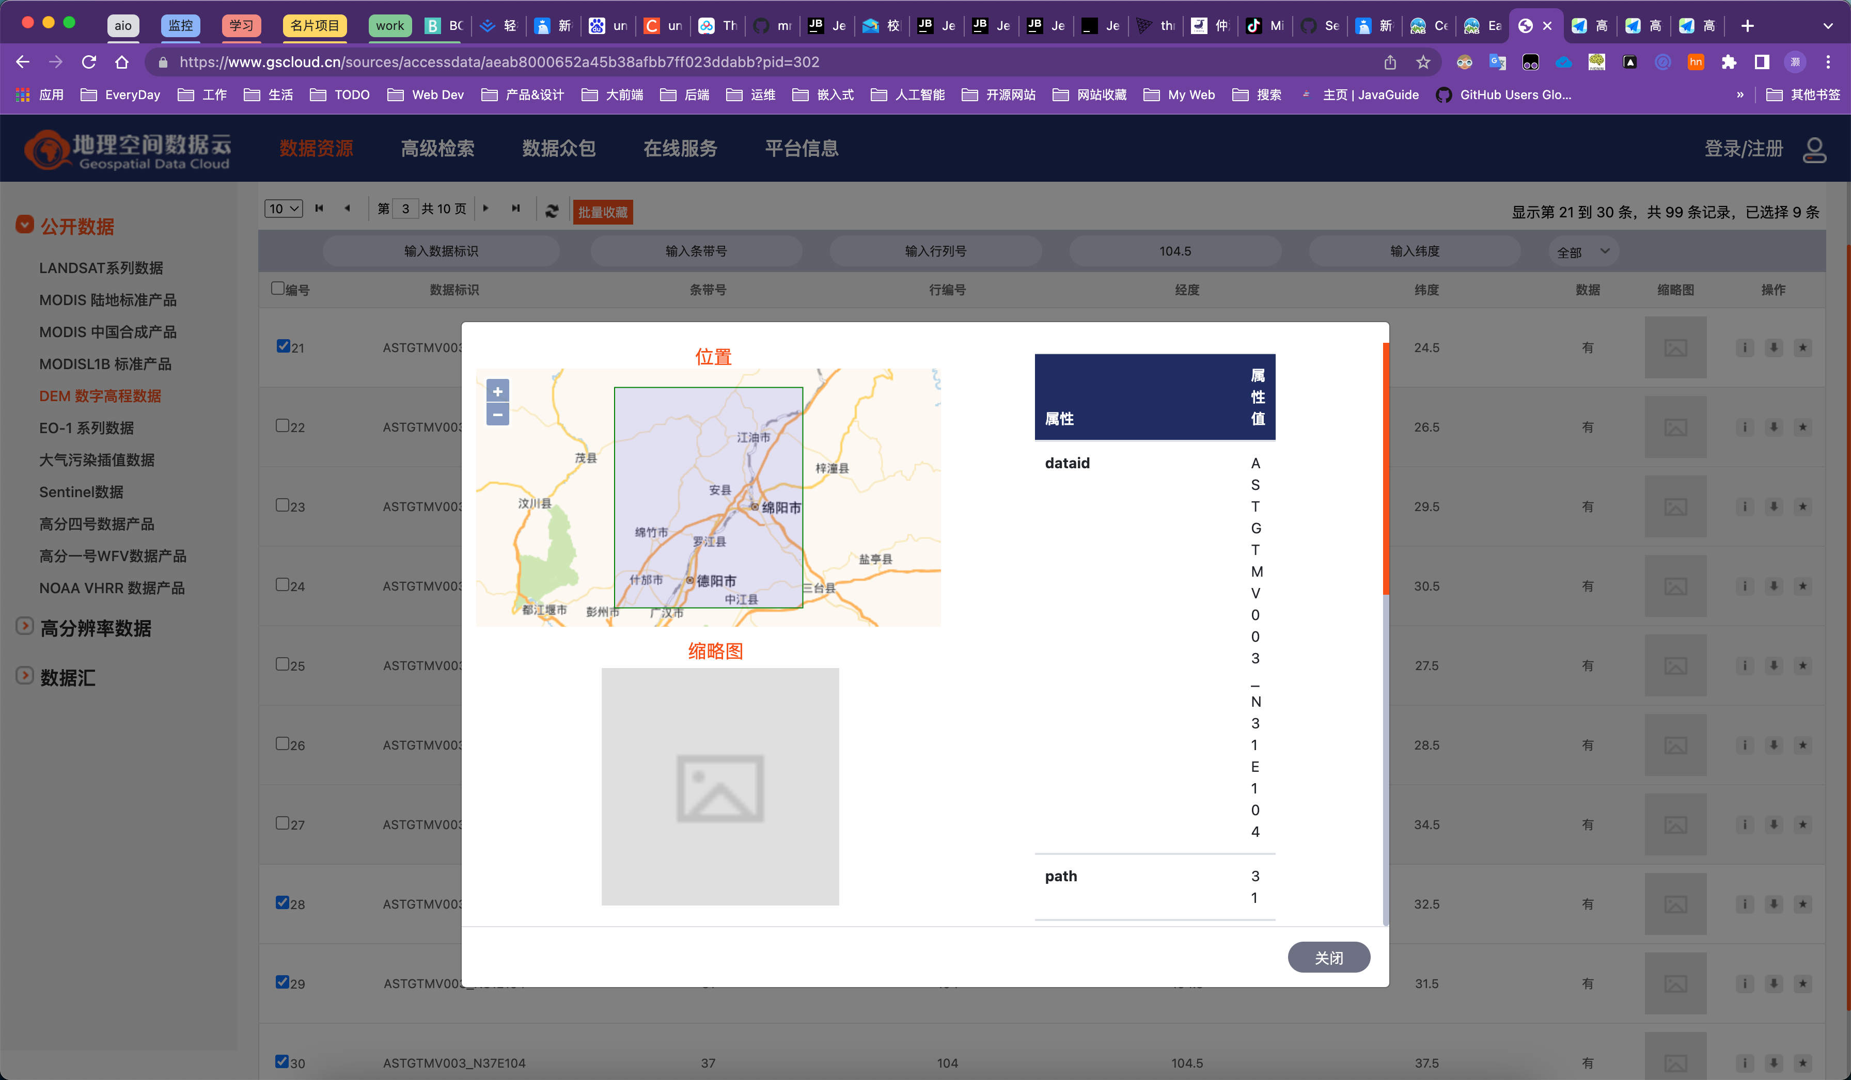This screenshot has width=1851, height=1080.
Task: Go to the last page
Action: click(515, 209)
